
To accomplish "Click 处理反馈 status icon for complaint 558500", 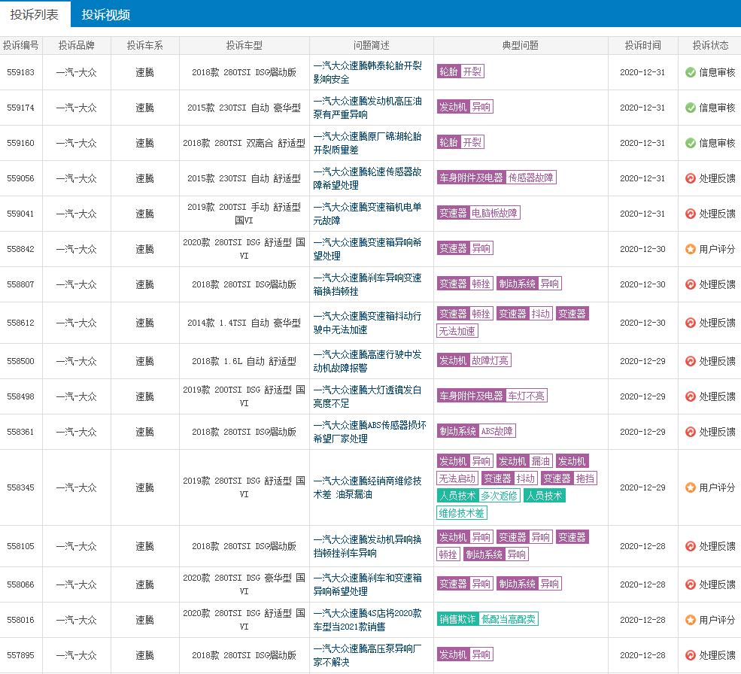I will pyautogui.click(x=690, y=361).
